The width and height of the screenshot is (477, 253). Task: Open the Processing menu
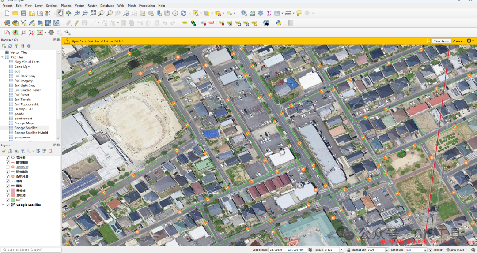point(147,5)
